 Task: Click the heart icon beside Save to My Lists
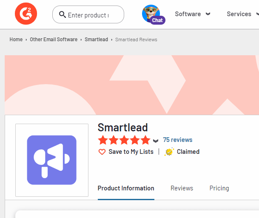tap(102, 152)
